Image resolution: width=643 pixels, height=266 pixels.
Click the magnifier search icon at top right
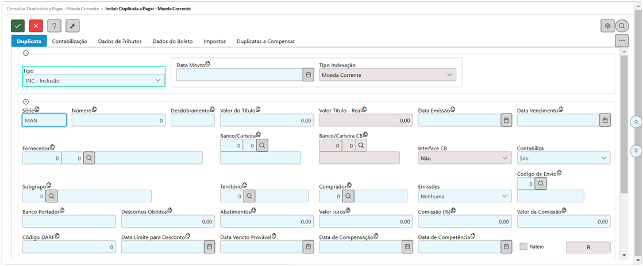pos(622,26)
